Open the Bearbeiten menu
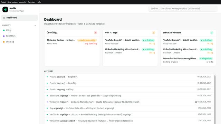The height and width of the screenshot is (124, 221). (x=12, y=2)
